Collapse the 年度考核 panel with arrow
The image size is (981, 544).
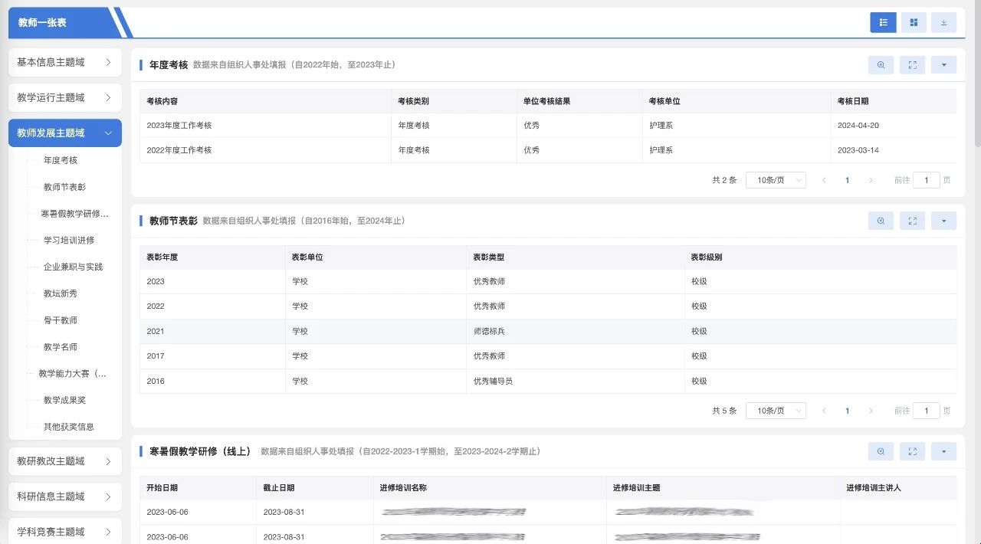943,65
